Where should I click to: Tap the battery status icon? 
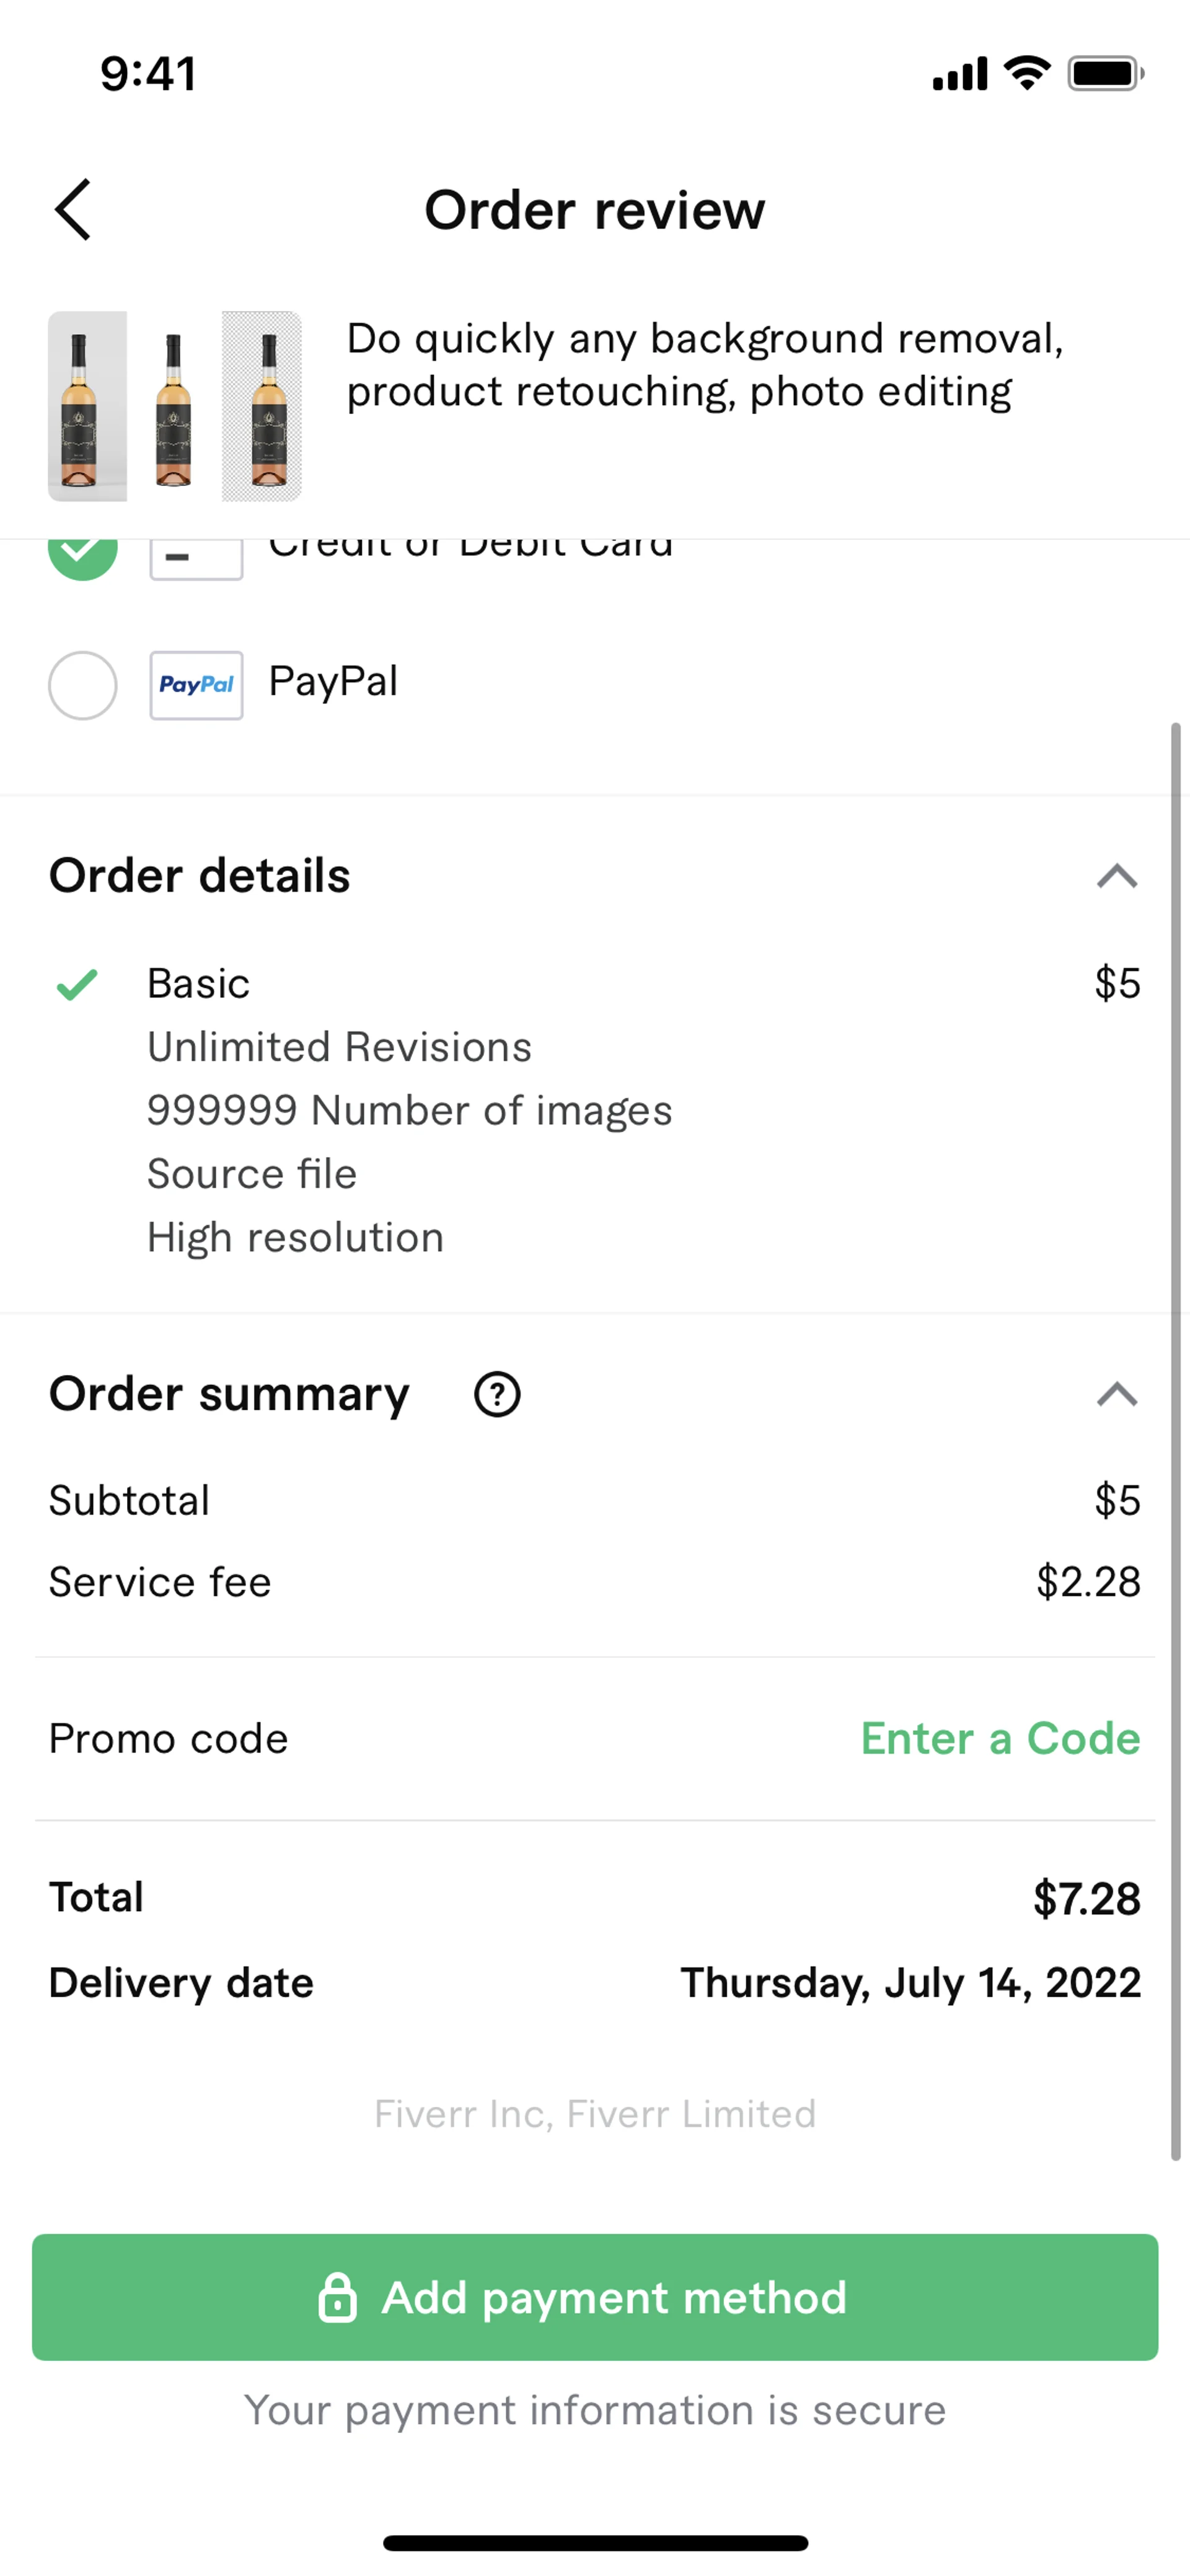coord(1105,74)
